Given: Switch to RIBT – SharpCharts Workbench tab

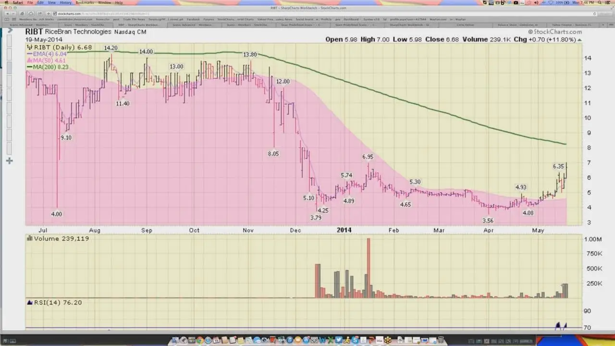Looking at the screenshot, I should (139, 25).
